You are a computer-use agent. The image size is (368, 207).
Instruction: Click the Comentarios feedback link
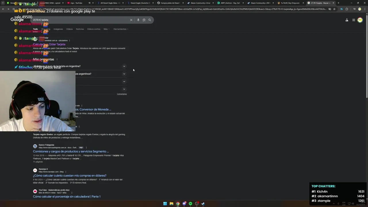coord(122,94)
